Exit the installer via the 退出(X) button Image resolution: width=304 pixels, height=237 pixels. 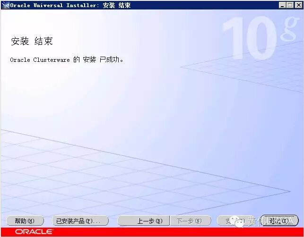tap(279, 221)
